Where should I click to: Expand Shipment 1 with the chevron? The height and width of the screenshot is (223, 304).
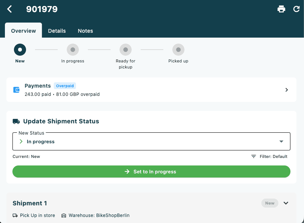pos(286,203)
